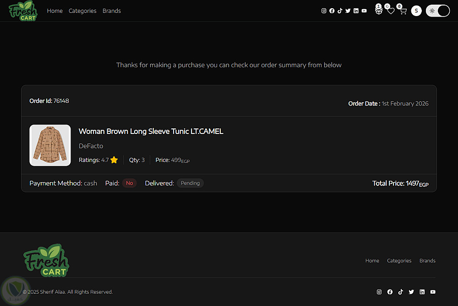Toggle the light/dark theme switch
Image resolution: width=458 pixels, height=306 pixels.
[438, 11]
